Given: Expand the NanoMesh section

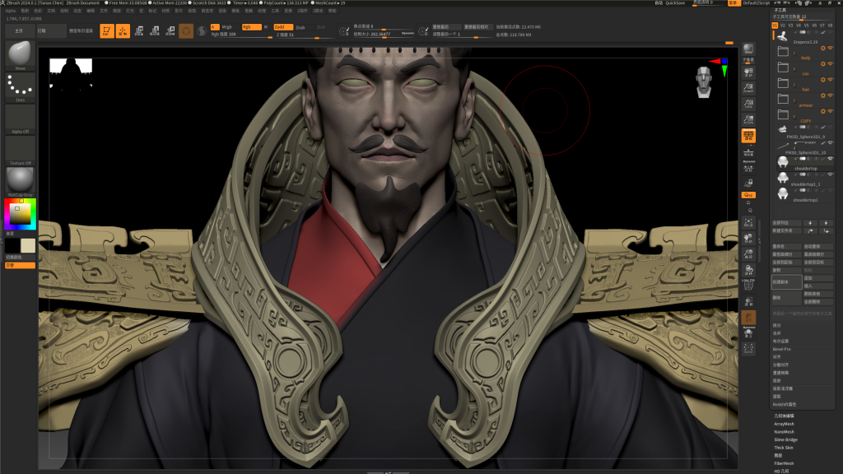Looking at the screenshot, I should coord(784,432).
